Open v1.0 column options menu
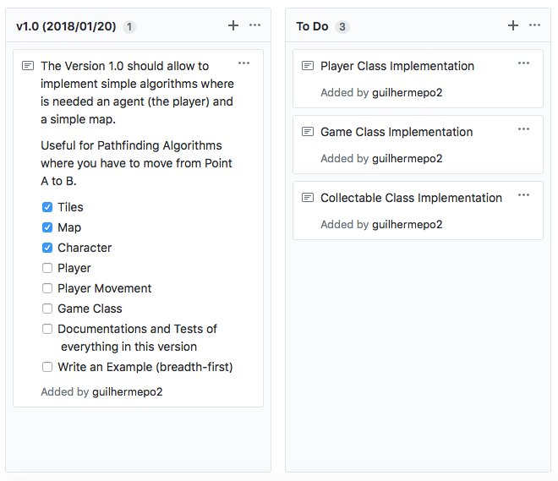Screen dimensions: 558x481 254,25
